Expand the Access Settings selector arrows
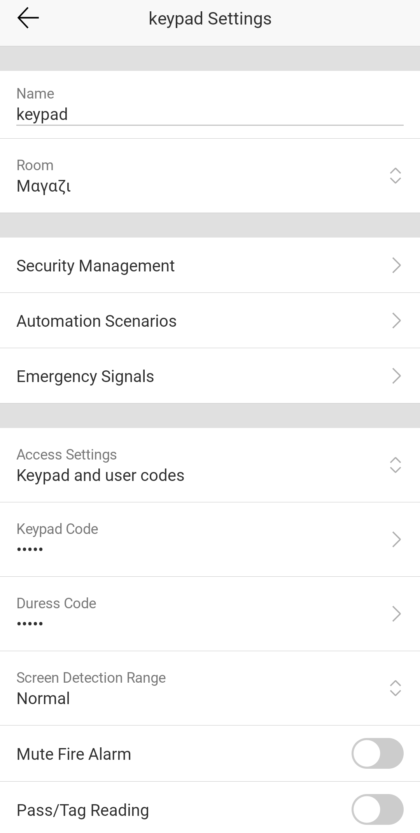Image resolution: width=420 pixels, height=833 pixels. [395, 465]
